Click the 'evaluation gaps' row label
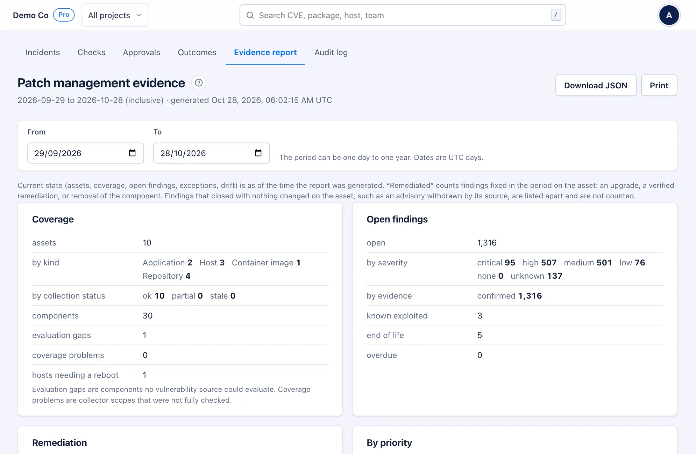The image size is (696, 454). [62, 335]
